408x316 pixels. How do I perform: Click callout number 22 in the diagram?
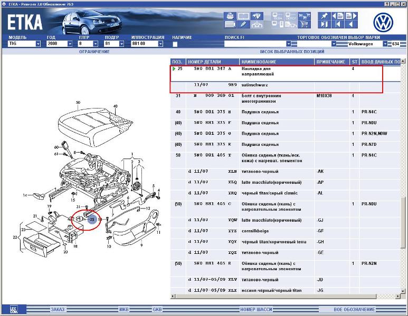click(15, 237)
